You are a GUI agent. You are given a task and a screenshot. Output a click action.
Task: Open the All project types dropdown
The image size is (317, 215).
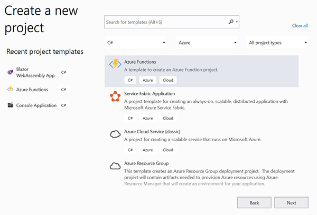[x=277, y=43]
